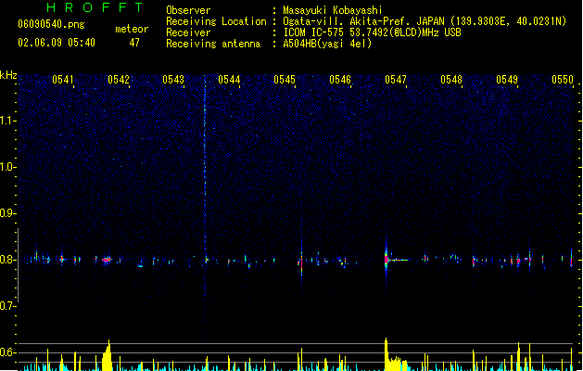Image resolution: width=583 pixels, height=371 pixels.
Task: Click the 1.1 kHz axis label
Action: (7, 121)
